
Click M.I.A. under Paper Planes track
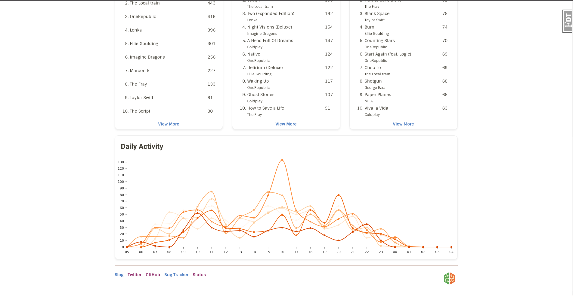point(369,101)
